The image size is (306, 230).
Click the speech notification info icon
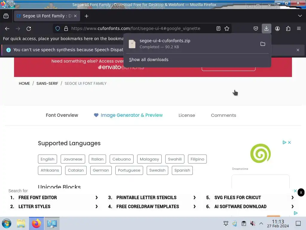tap(8, 50)
